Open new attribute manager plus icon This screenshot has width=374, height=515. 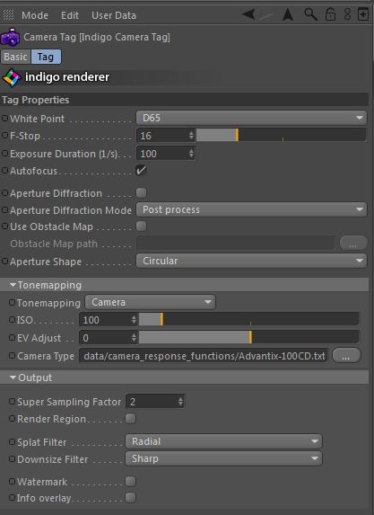363,14
